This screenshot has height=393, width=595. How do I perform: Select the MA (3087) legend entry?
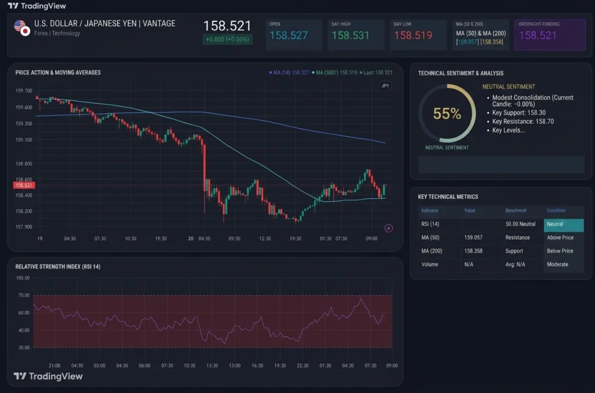click(x=334, y=73)
